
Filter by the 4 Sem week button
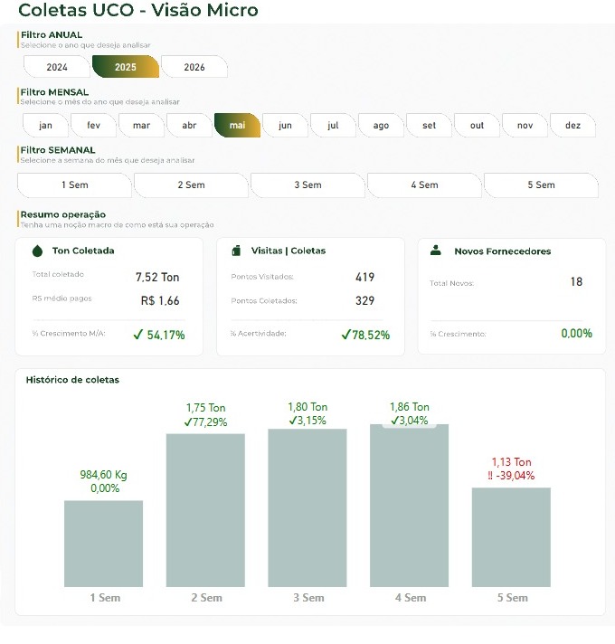click(424, 185)
